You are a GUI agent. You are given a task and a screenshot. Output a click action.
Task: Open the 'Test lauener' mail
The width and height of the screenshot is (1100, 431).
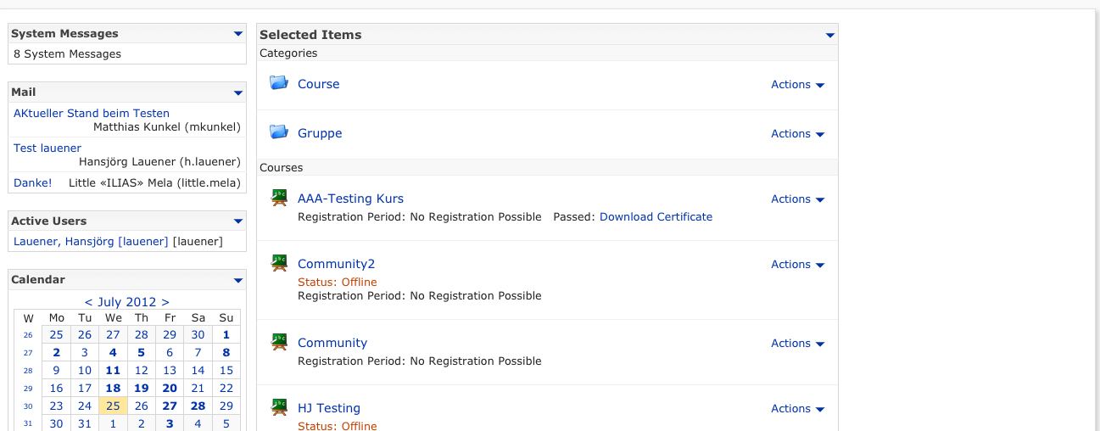pyautogui.click(x=47, y=148)
